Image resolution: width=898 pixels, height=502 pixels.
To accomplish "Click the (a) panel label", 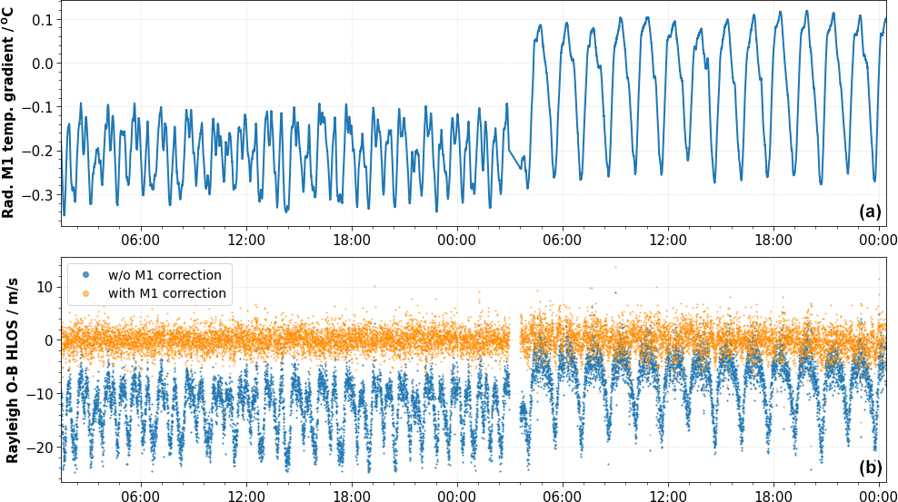I will [x=870, y=212].
